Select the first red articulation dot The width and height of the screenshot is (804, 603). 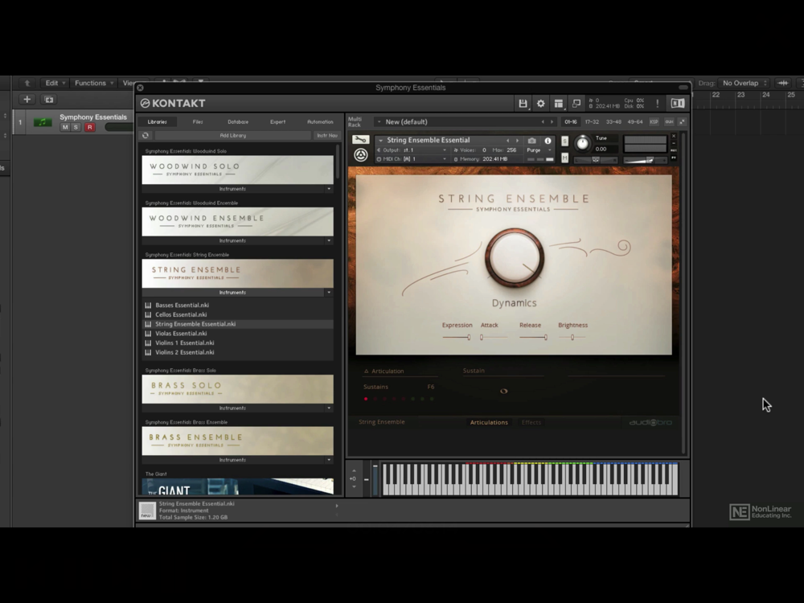(366, 399)
